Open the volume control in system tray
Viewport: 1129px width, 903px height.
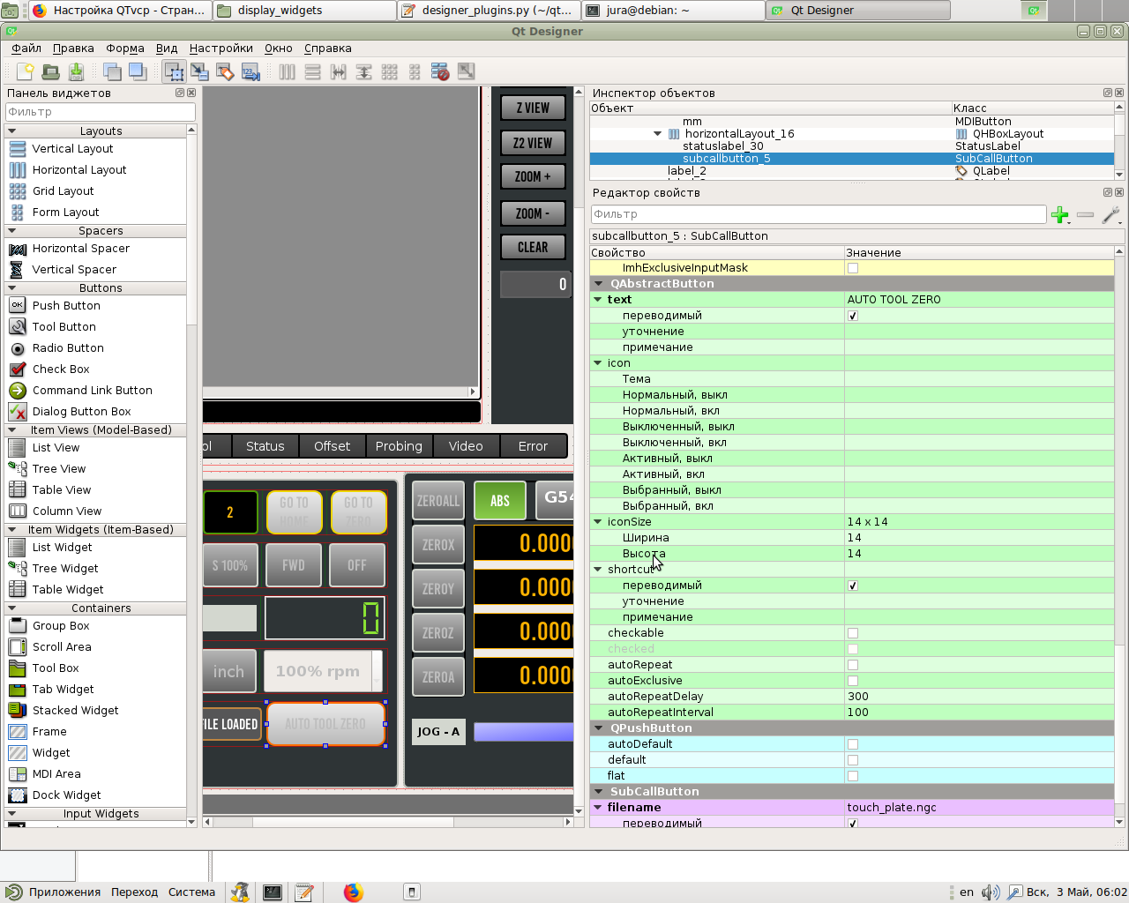pyautogui.click(x=991, y=892)
